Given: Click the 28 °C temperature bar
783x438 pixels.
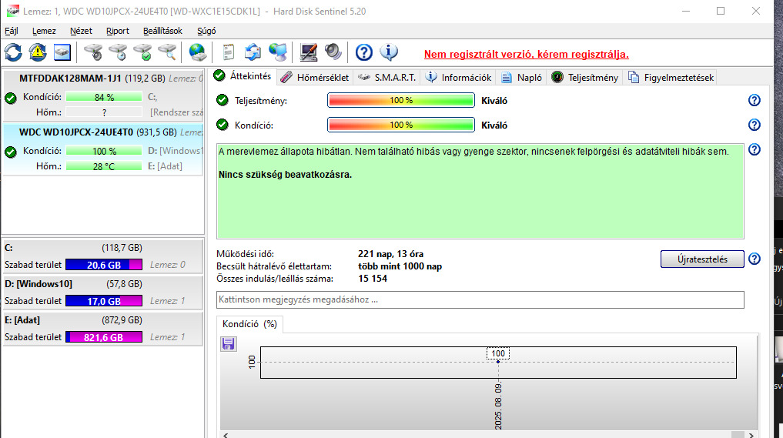Looking at the screenshot, I should click(104, 166).
